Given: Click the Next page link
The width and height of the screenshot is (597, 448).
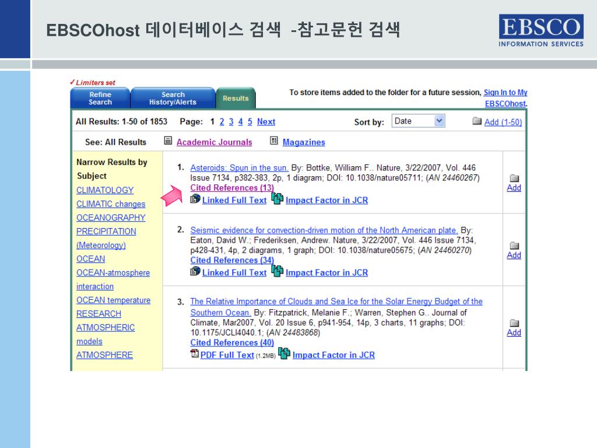Looking at the screenshot, I should (266, 122).
